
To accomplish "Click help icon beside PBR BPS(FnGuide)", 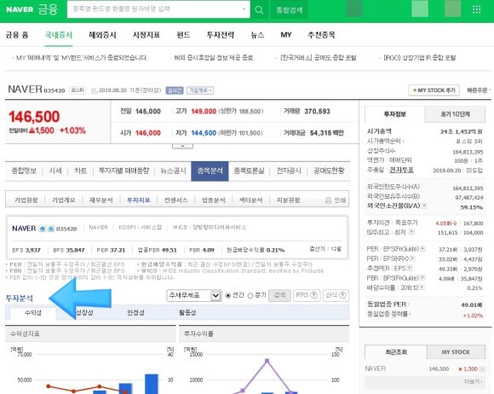I will point(422,278).
